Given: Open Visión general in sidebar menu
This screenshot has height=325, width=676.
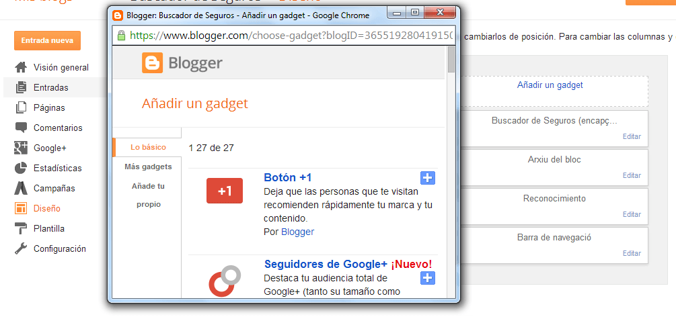Looking at the screenshot, I should (x=61, y=68).
